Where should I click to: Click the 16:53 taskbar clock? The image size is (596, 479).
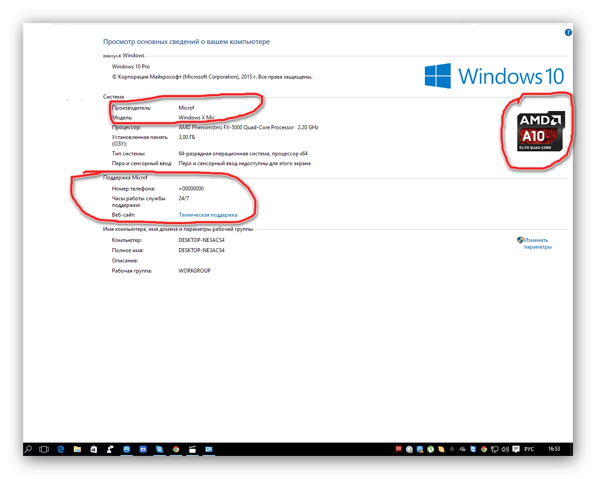554,449
